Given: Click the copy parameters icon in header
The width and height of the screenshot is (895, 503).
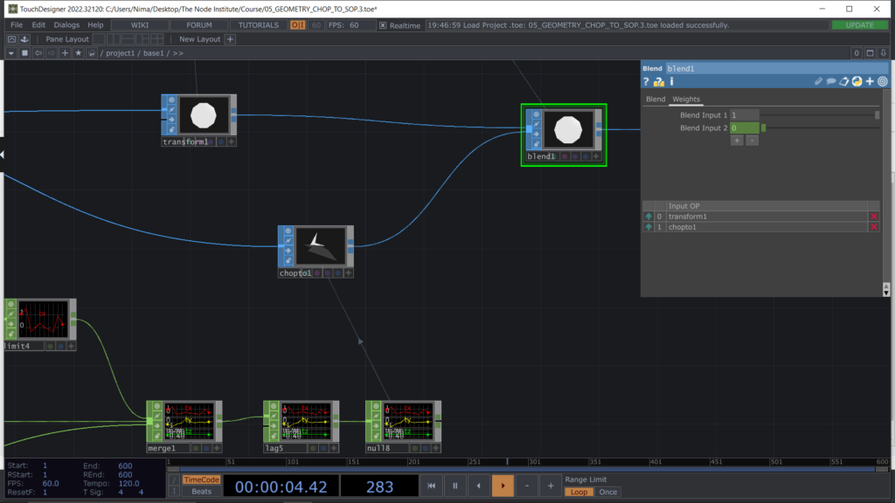Looking at the screenshot, I should point(844,81).
